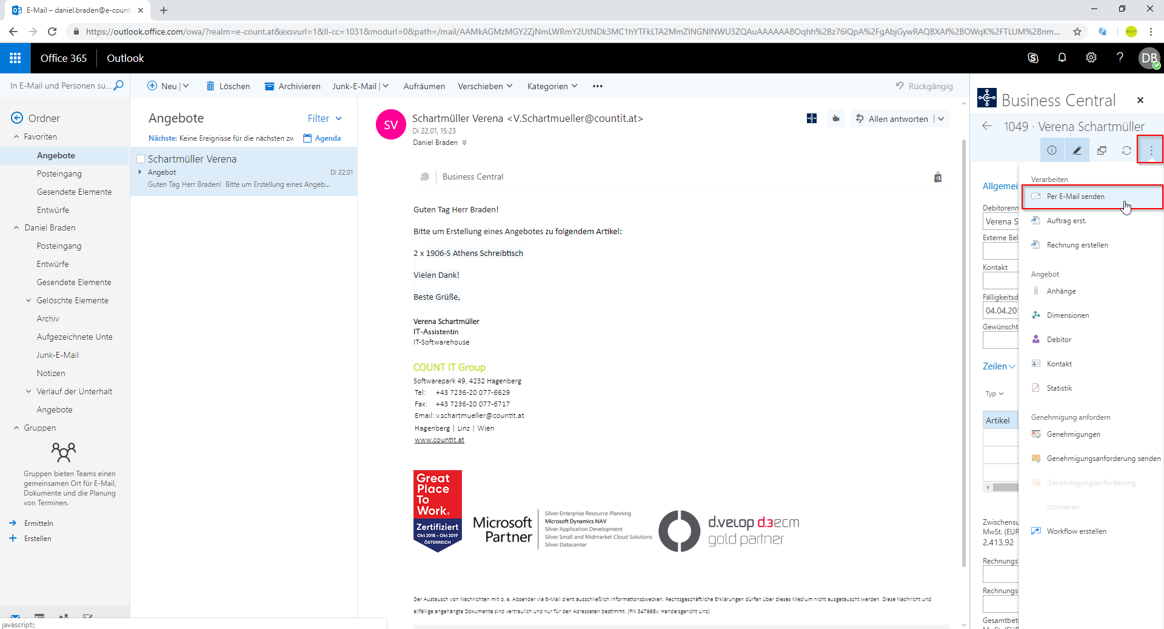Collapse the Daniel Braden mailbox tree
Screen dimensions: 1164x629
click(16, 228)
